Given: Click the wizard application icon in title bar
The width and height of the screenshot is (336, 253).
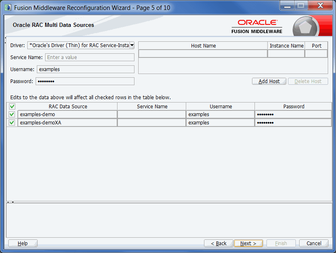Looking at the screenshot, I should coord(8,8).
